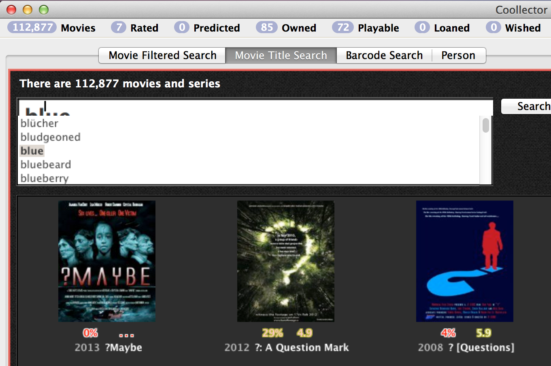Open the ? [Questions] movie poster
The image size is (551, 366).
(x=465, y=261)
